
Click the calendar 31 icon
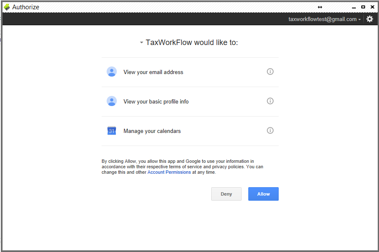click(112, 130)
